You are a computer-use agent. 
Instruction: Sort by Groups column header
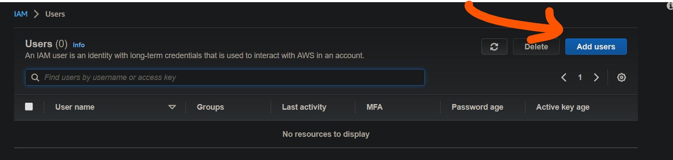coord(210,107)
